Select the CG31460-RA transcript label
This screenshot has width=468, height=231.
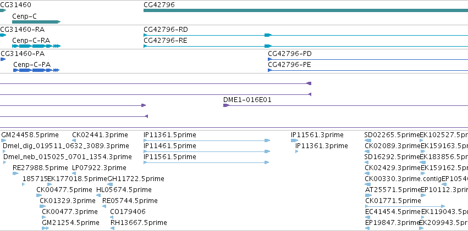(x=23, y=30)
